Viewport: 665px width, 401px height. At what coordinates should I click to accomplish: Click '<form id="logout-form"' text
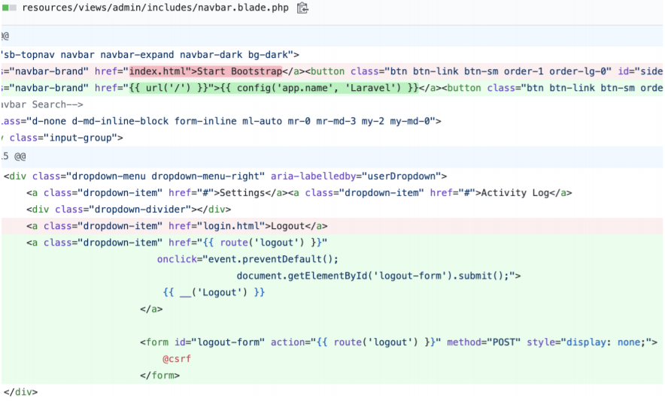click(x=202, y=342)
